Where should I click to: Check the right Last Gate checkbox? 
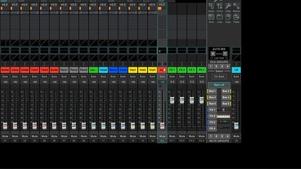(227, 58)
